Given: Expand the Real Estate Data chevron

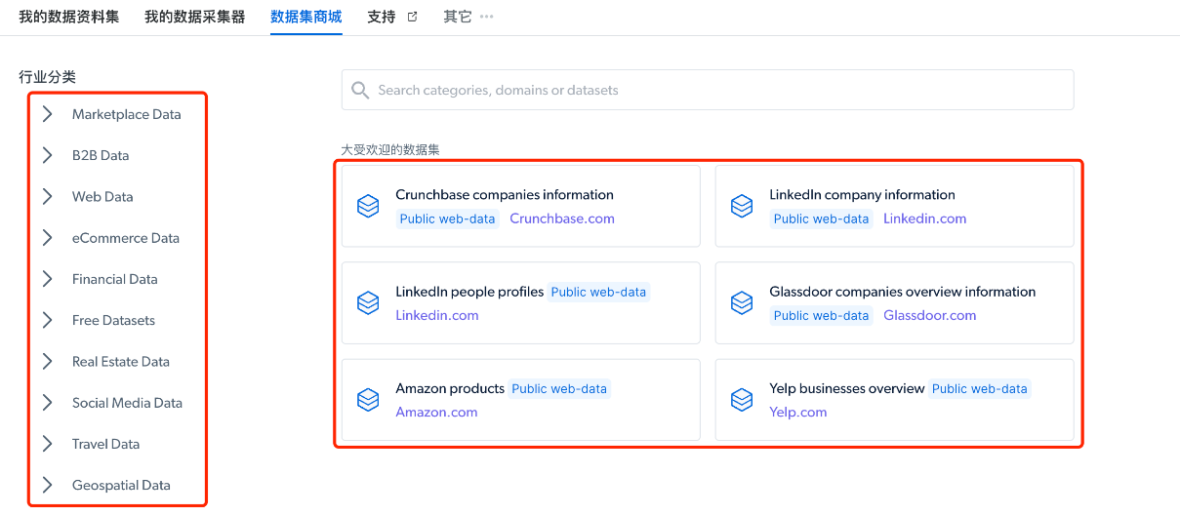Looking at the screenshot, I should 47,361.
